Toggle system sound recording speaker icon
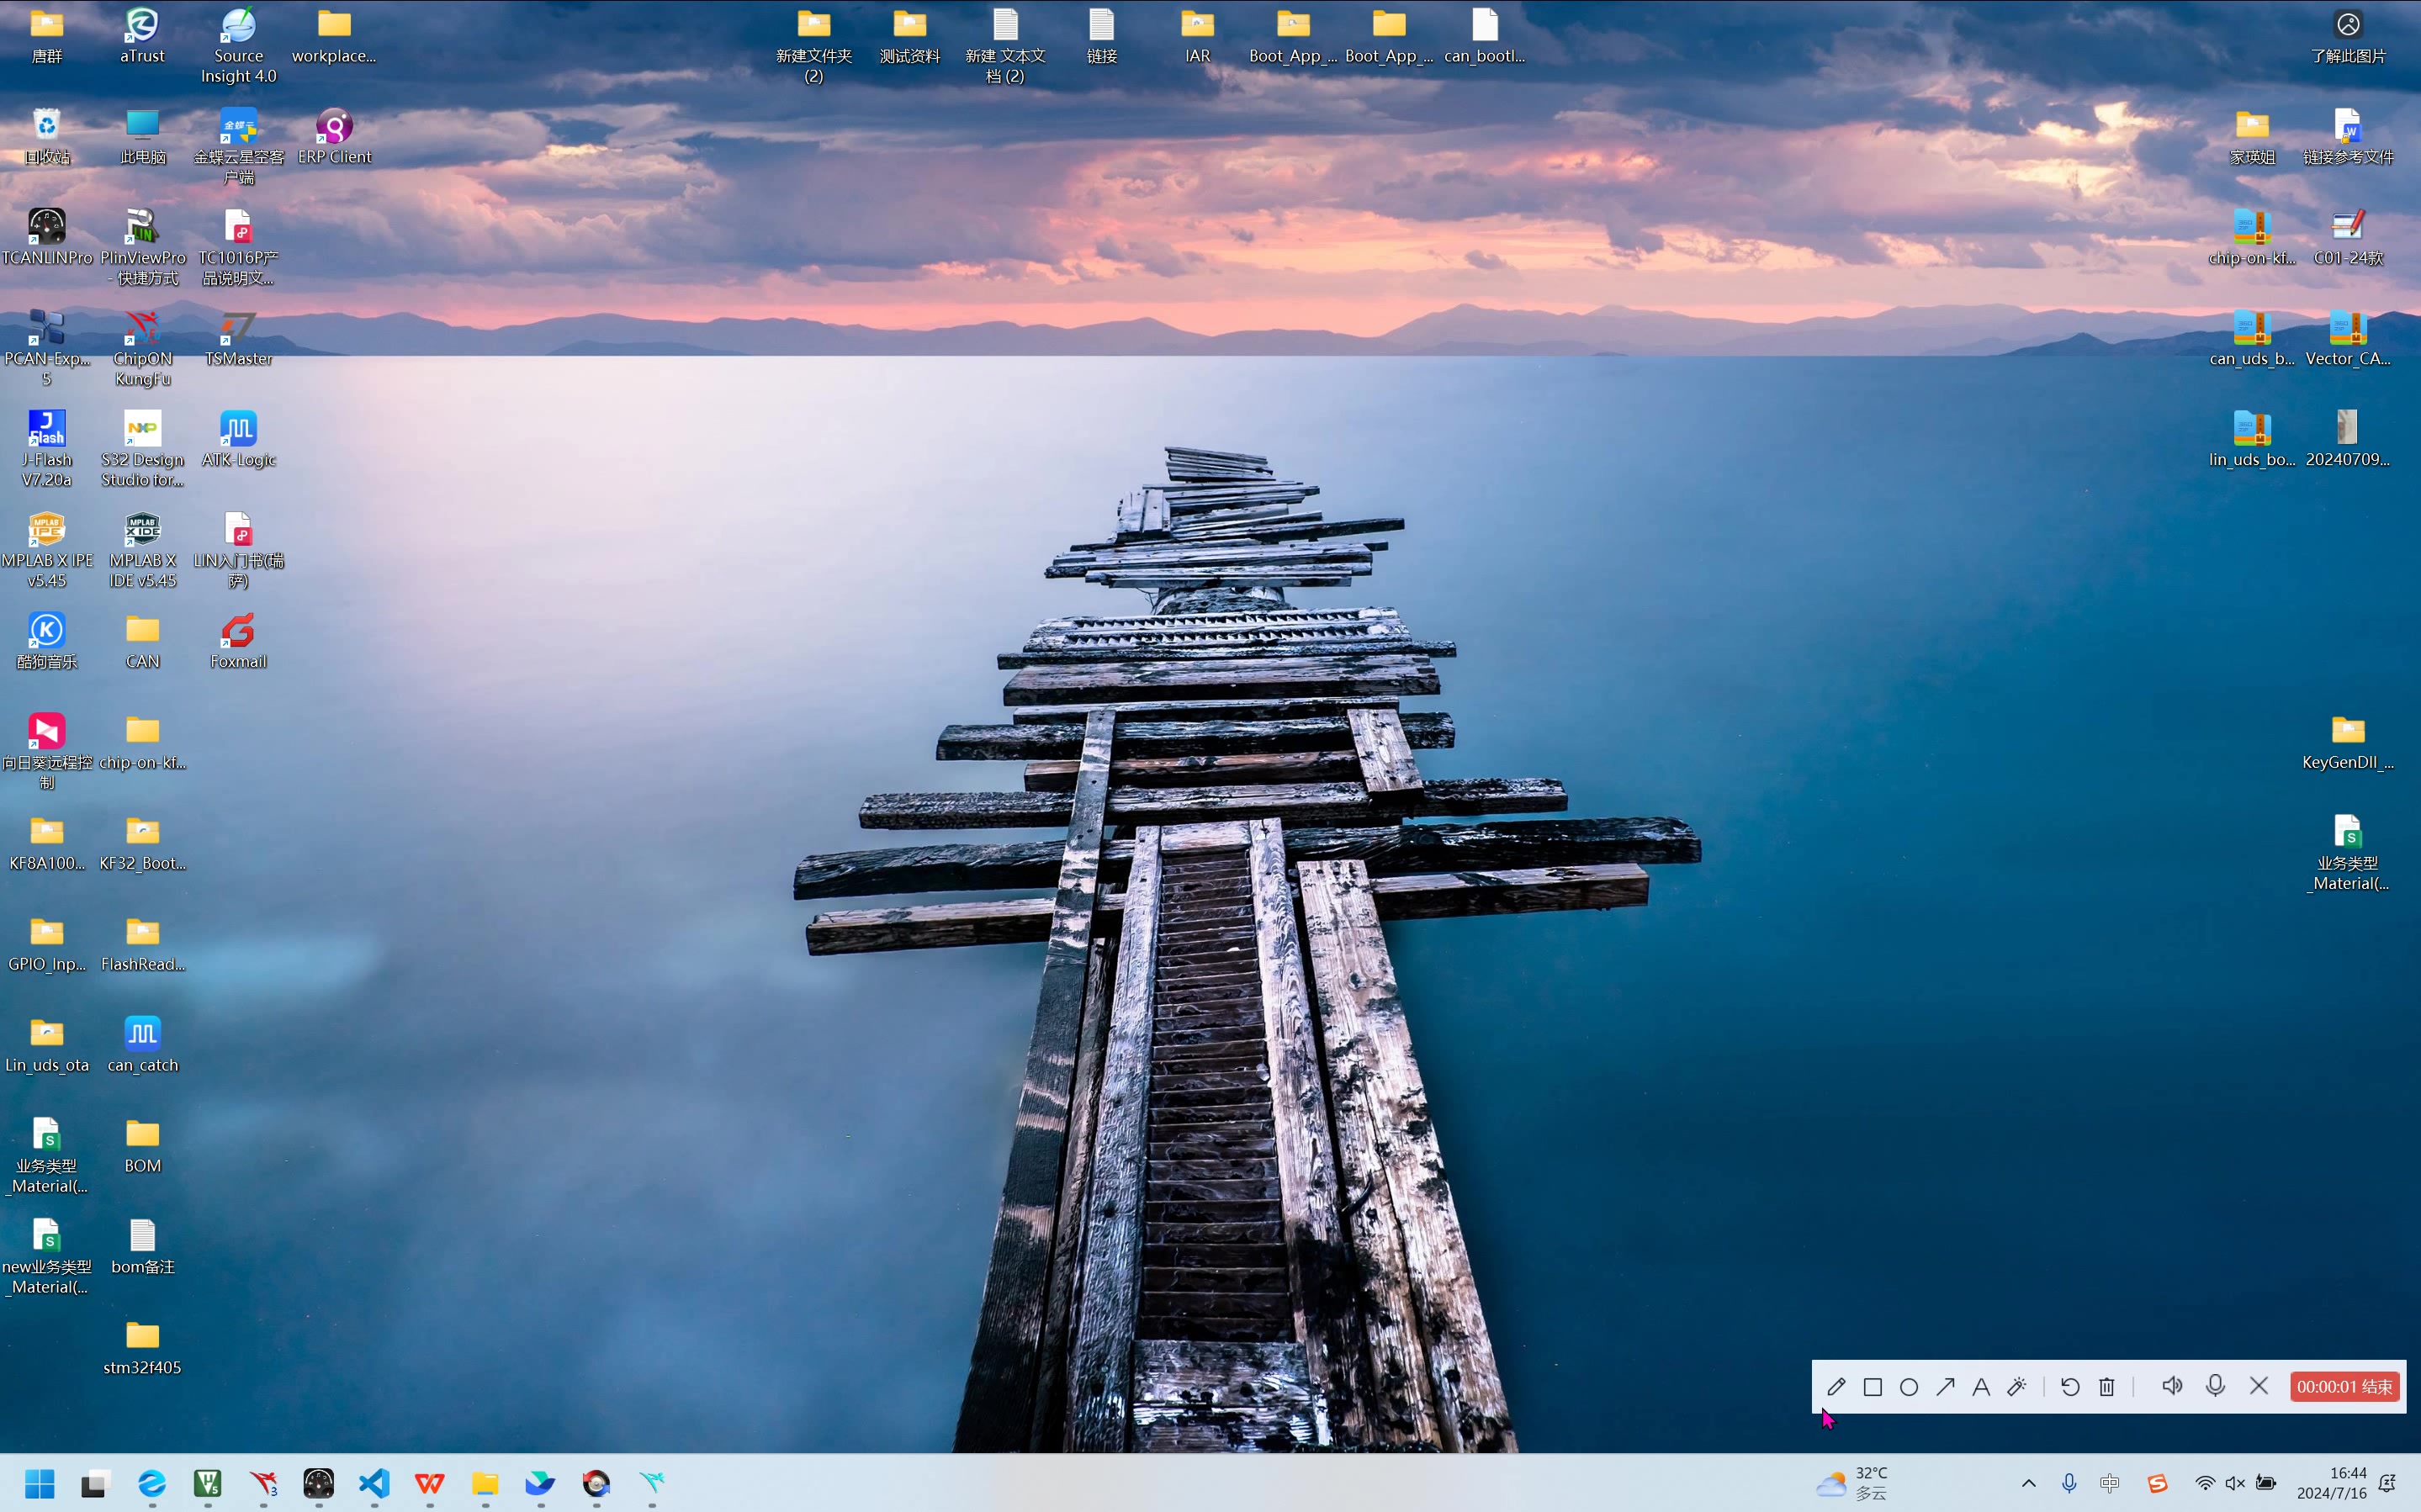This screenshot has height=1512, width=2421. pos(2171,1386)
